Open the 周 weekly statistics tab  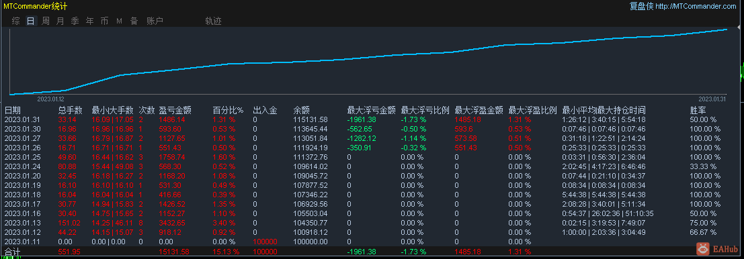(46, 21)
